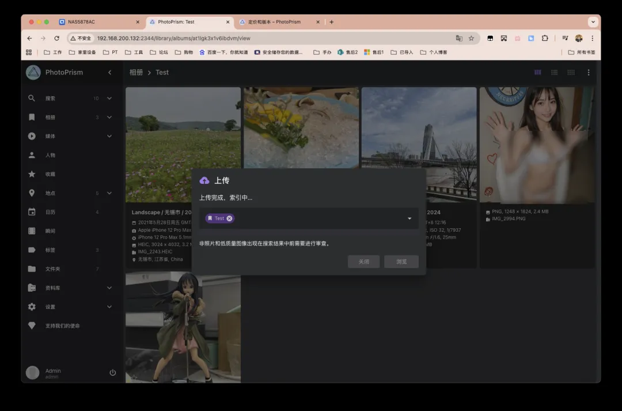
Task: Switch to the mosaic grid view toggle
Action: coord(571,73)
